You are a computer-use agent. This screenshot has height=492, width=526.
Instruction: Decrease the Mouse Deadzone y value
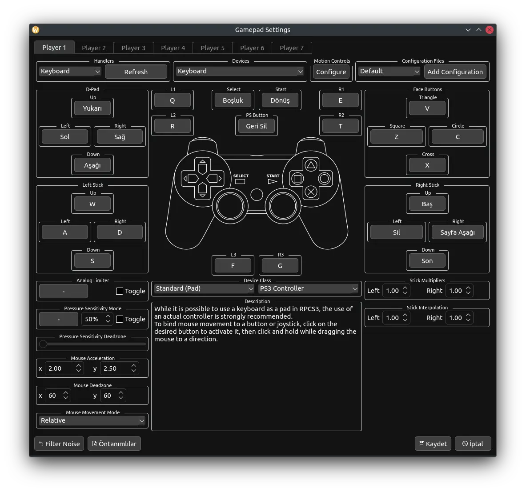click(x=121, y=398)
